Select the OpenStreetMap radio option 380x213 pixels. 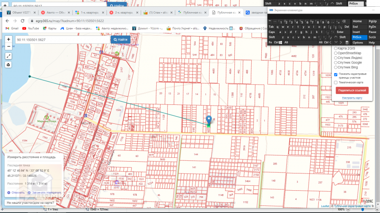pos(336,53)
